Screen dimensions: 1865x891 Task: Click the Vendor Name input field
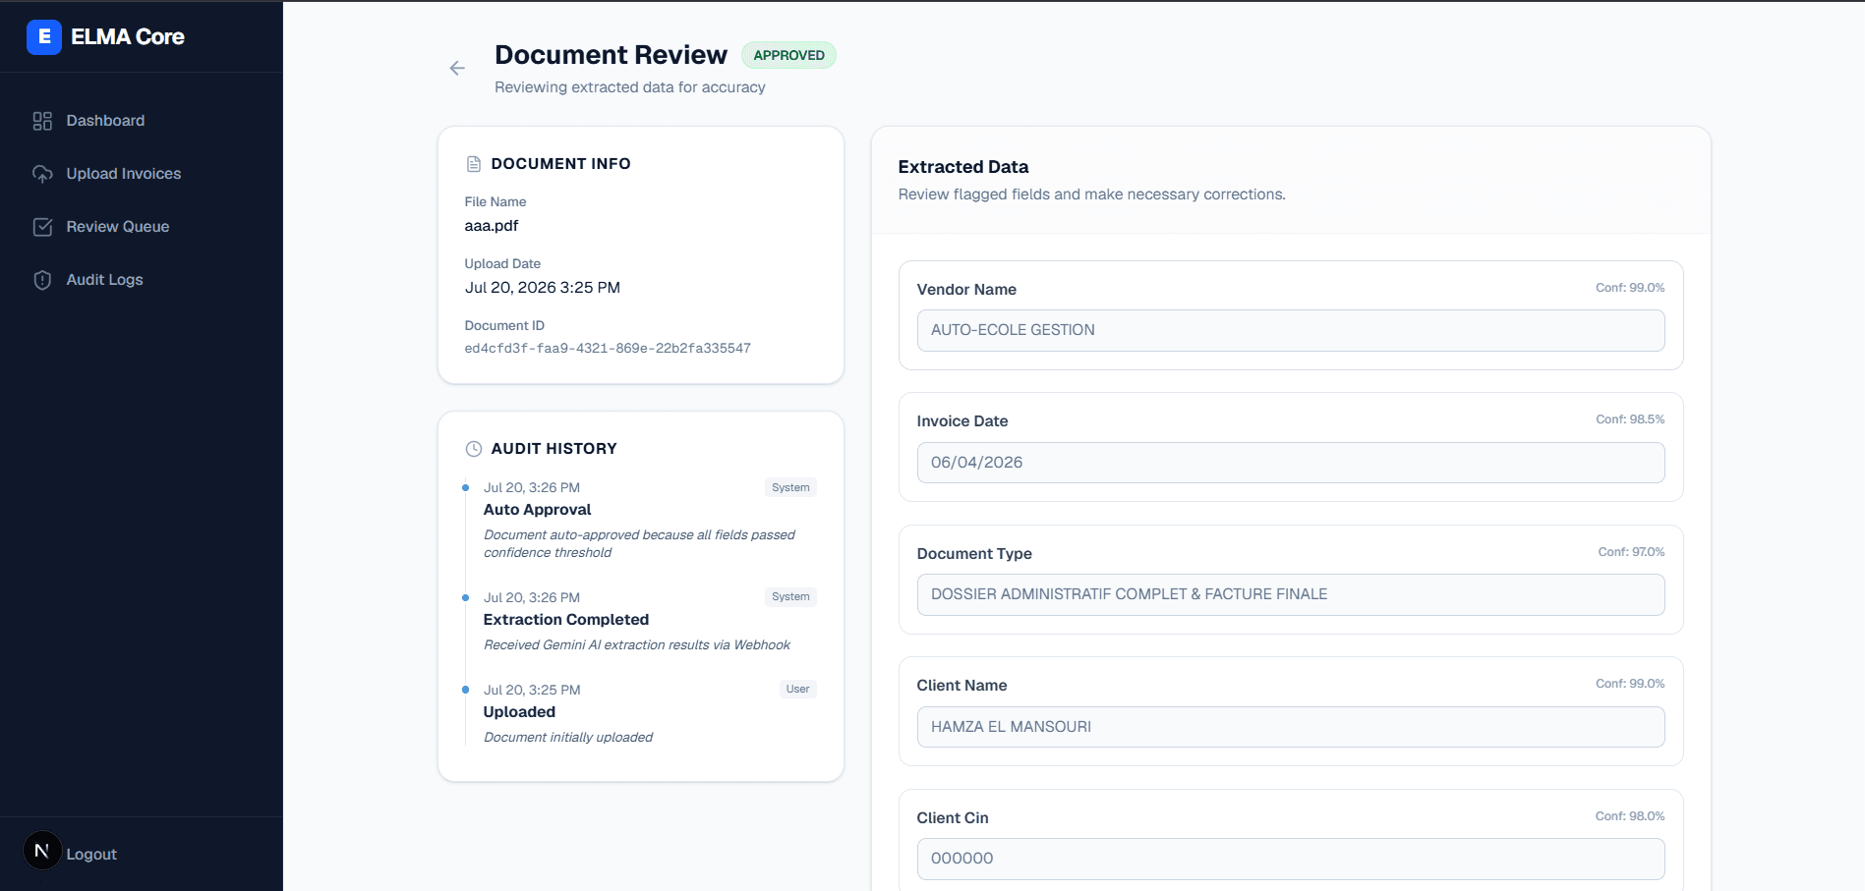[x=1291, y=330]
